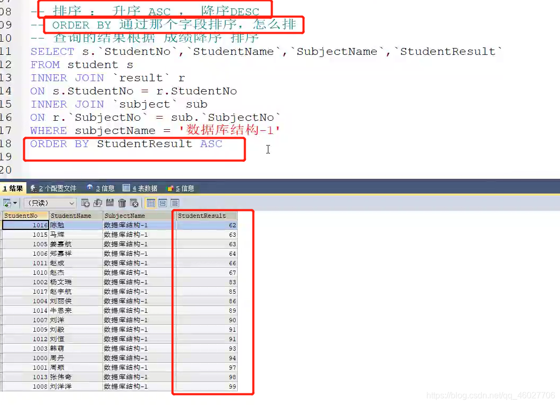
Task: Select student name 刘洋洋
Action: (76, 387)
